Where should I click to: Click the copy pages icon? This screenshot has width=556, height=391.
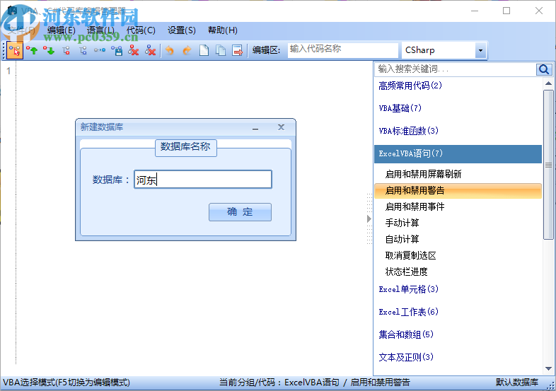point(221,51)
